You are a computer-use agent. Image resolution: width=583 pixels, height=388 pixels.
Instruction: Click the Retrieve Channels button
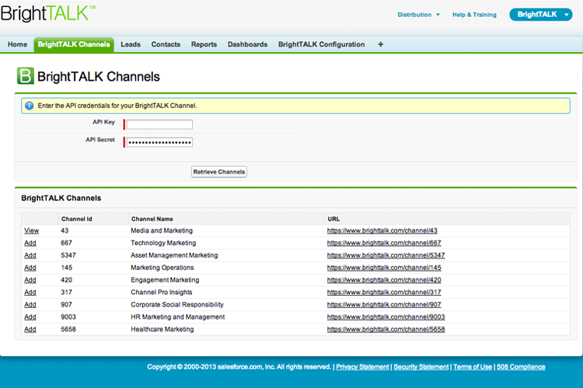(218, 171)
